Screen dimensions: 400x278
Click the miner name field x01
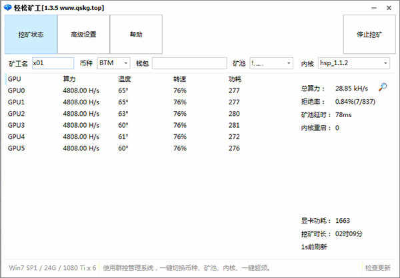coord(53,63)
